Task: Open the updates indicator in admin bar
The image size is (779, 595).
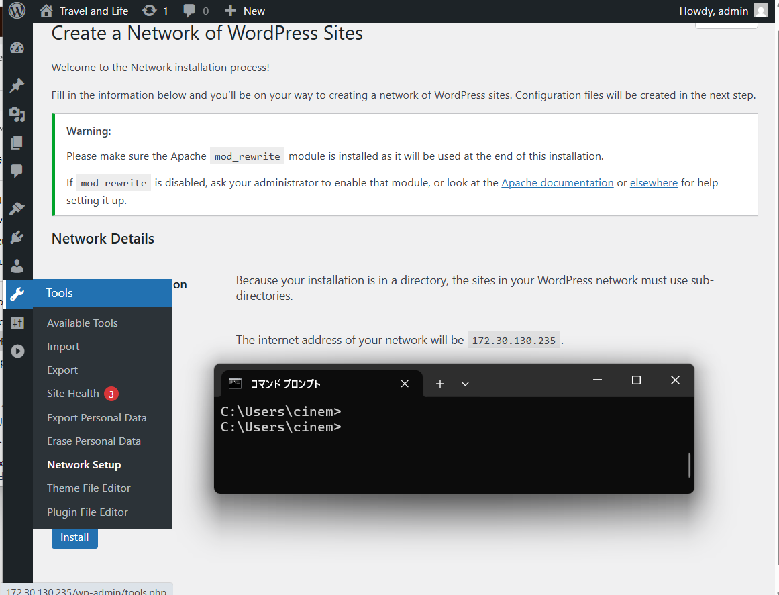Action: click(155, 11)
